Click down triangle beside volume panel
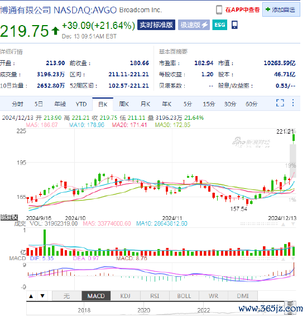The height and width of the screenshot is (317, 307). (293, 224)
